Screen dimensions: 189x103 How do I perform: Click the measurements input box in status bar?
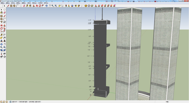(x=178, y=102)
